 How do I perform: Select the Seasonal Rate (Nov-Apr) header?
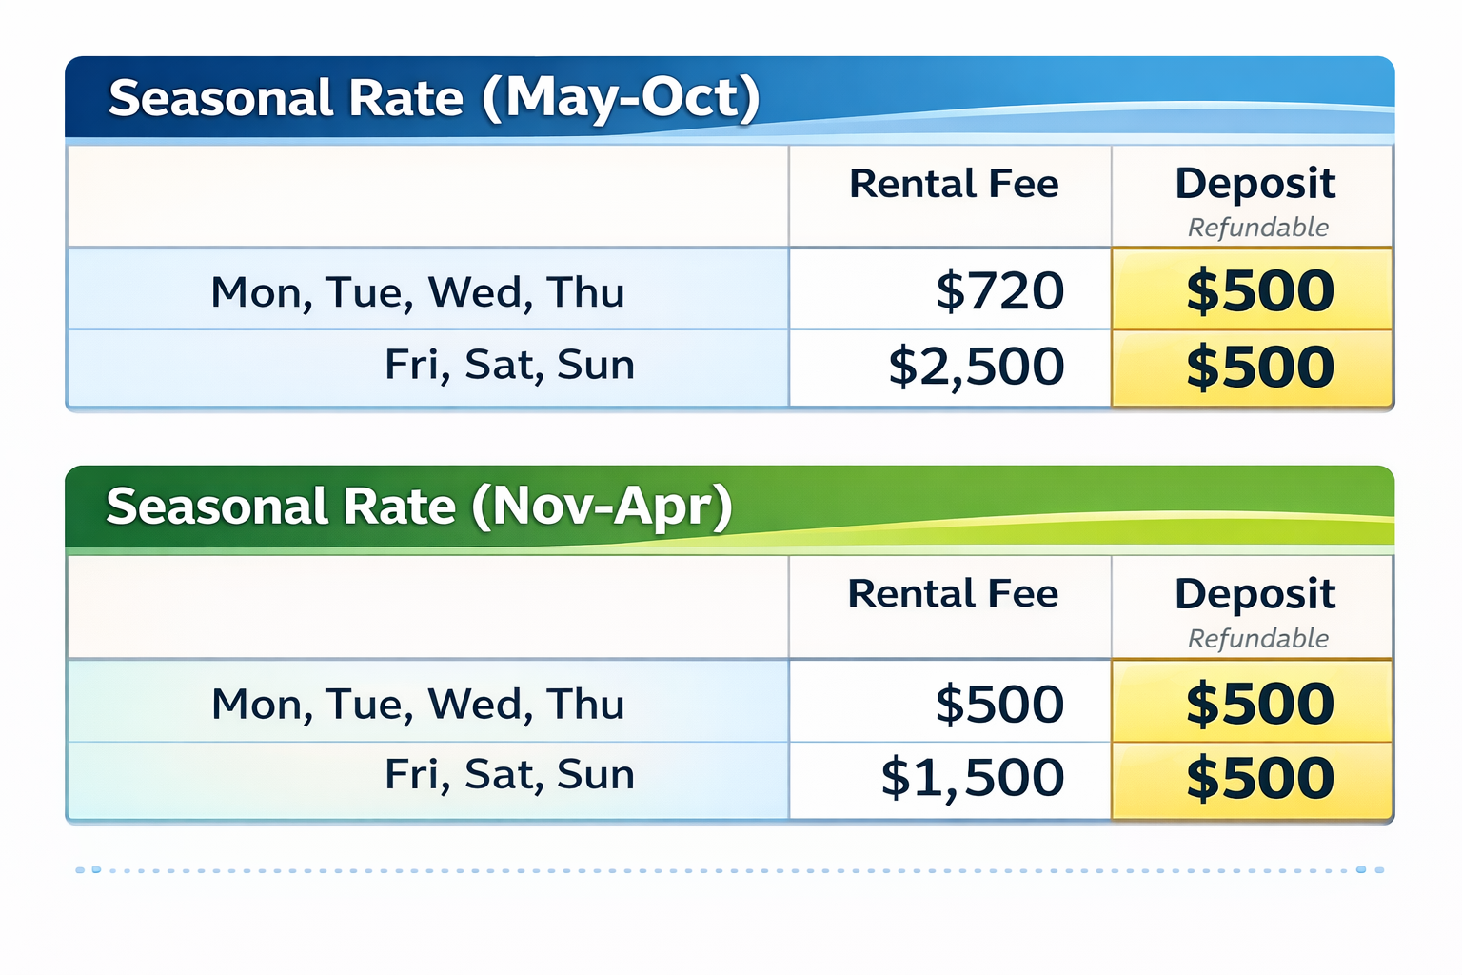tap(419, 507)
